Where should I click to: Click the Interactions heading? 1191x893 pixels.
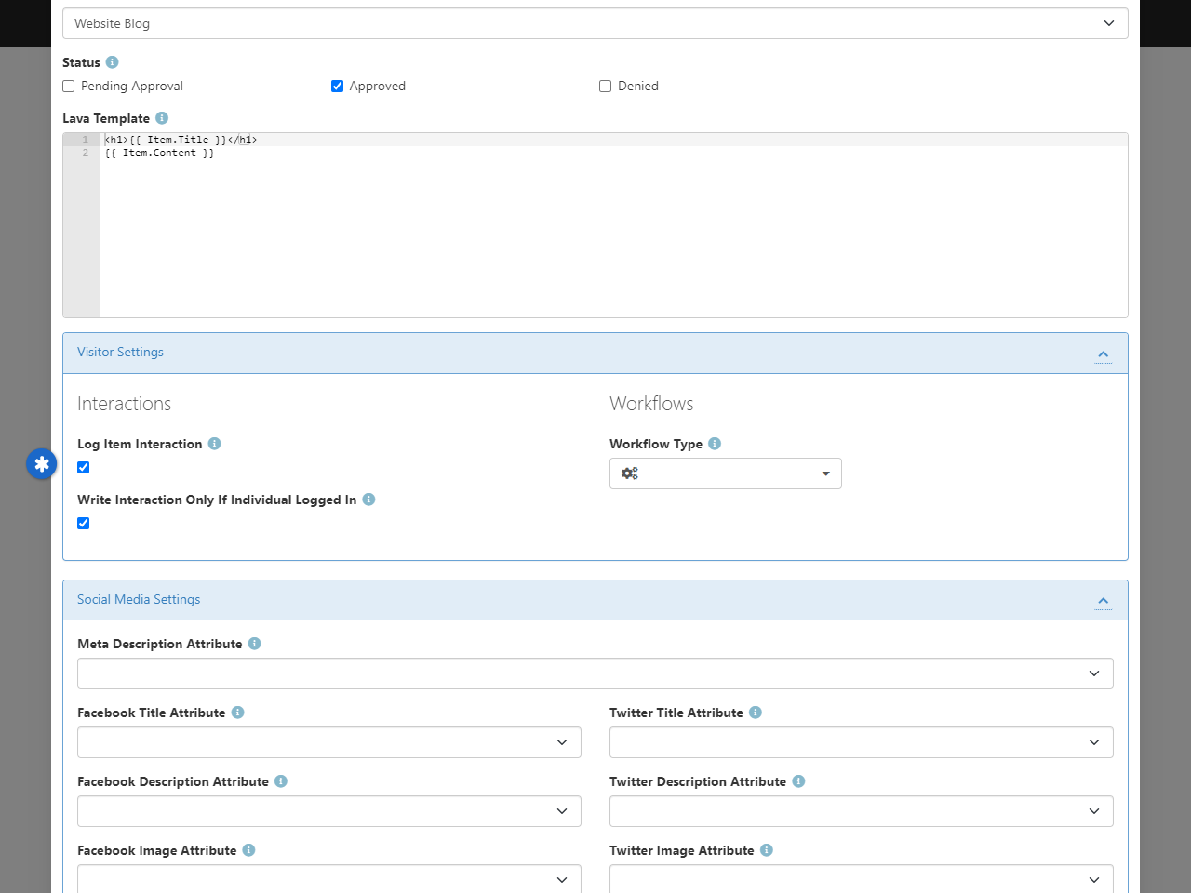(124, 404)
